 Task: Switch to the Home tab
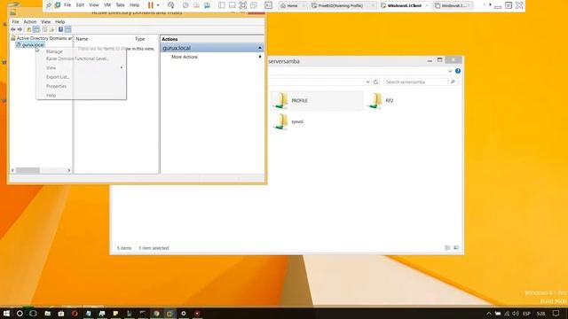[292, 6]
